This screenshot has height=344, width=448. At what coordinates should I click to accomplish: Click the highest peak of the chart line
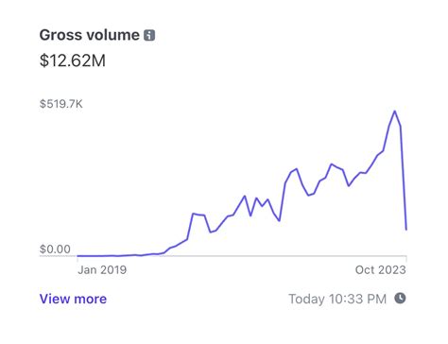click(395, 112)
